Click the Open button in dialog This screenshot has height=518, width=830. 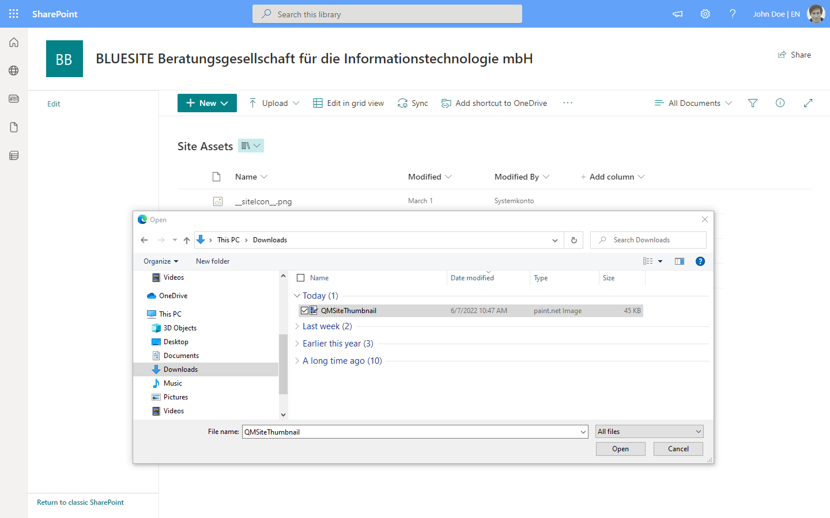[621, 449]
